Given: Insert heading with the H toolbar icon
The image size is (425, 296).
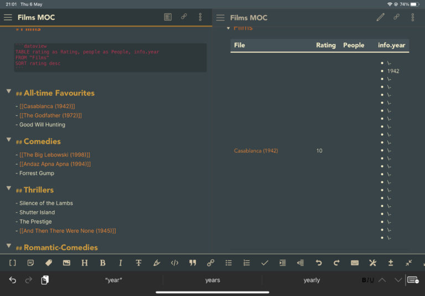Looking at the screenshot, I should click(x=85, y=263).
